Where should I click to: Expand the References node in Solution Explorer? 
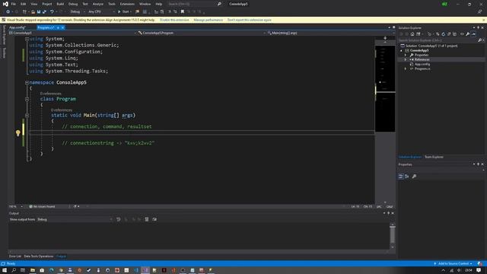406,59
